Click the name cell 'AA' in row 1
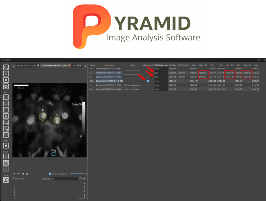The height and width of the screenshot is (201, 266). pos(91,69)
